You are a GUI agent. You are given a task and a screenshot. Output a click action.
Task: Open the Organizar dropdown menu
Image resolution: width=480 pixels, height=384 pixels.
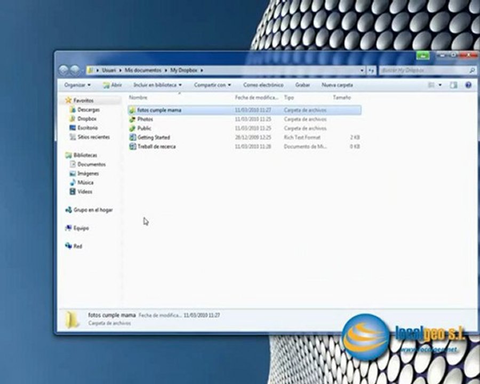pyautogui.click(x=77, y=85)
